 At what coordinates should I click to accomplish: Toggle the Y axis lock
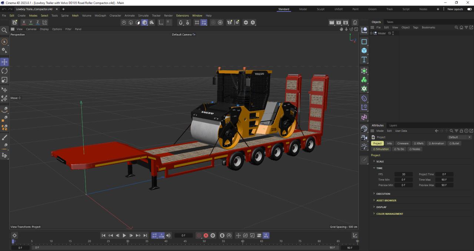pos(30,23)
